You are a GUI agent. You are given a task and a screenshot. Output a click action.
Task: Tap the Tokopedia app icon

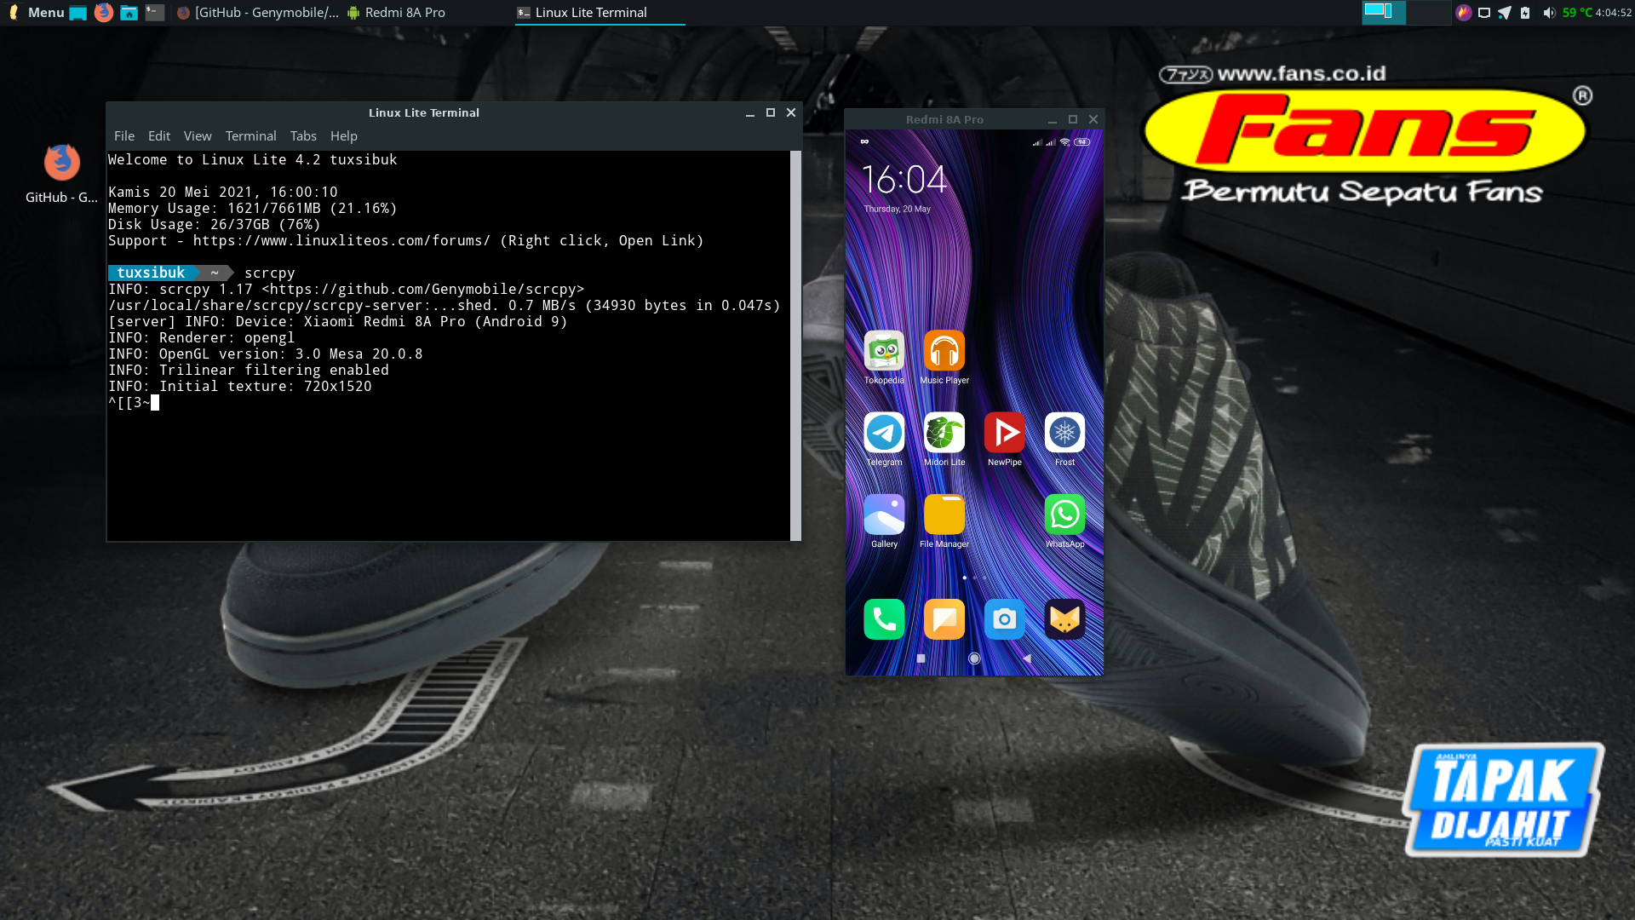click(x=884, y=351)
